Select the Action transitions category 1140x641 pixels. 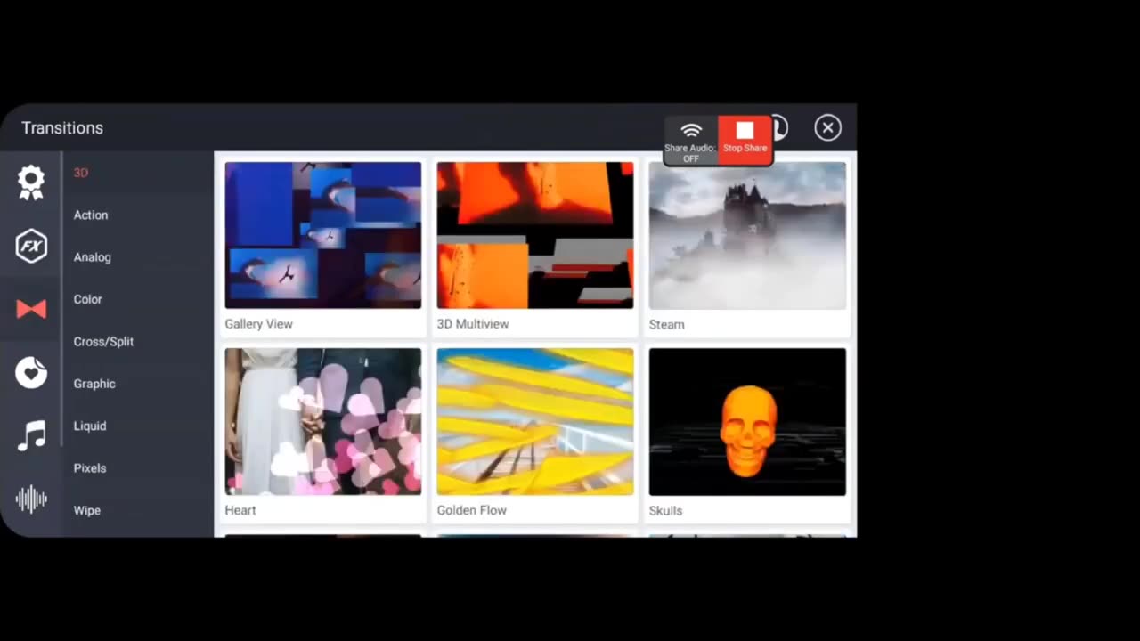91,215
